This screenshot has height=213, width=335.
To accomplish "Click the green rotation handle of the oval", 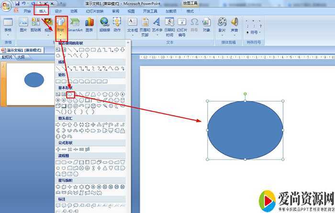I will (245, 94).
